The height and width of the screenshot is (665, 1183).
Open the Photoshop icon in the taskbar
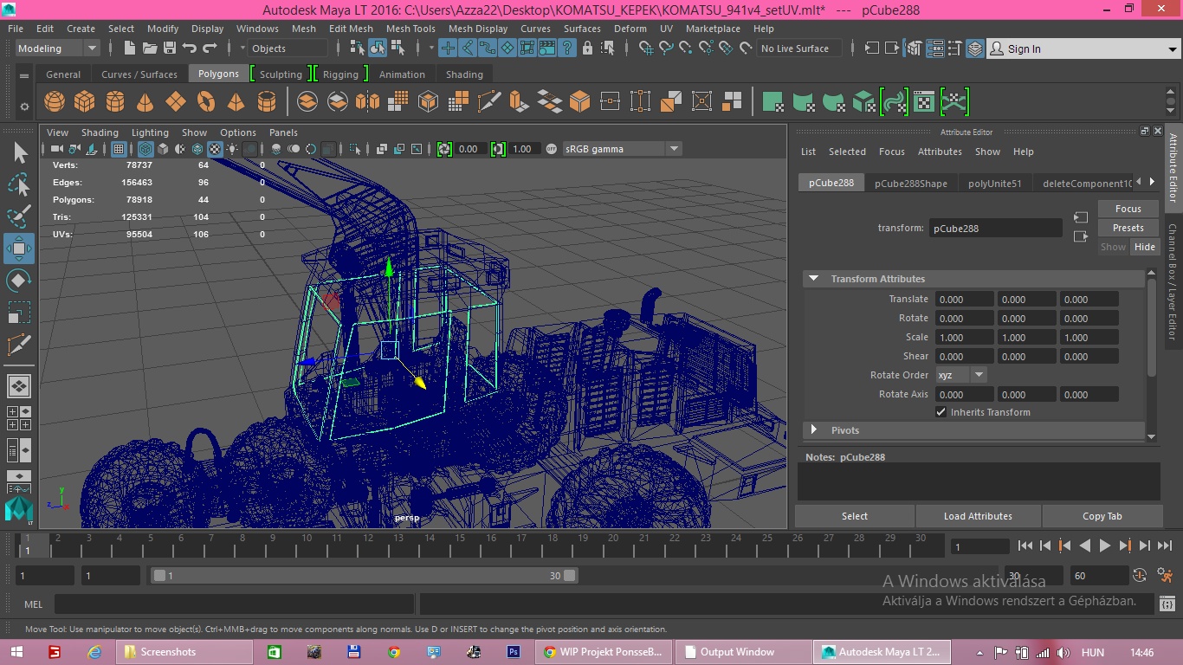coord(514,652)
